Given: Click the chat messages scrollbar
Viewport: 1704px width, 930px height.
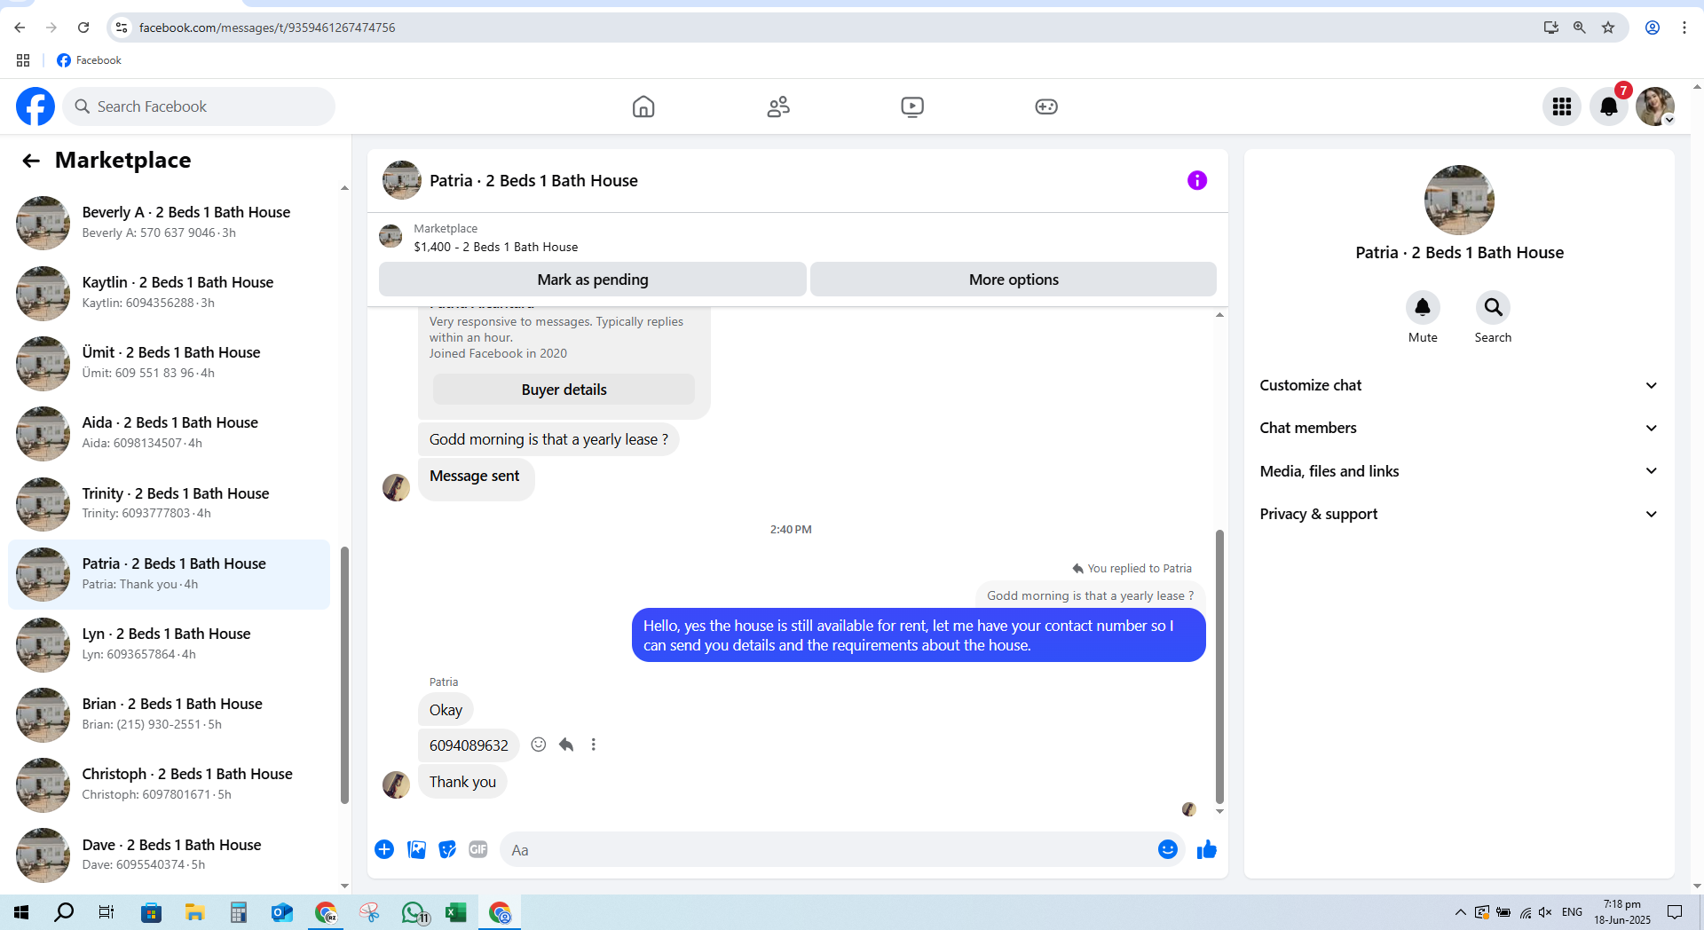Looking at the screenshot, I should [1219, 666].
